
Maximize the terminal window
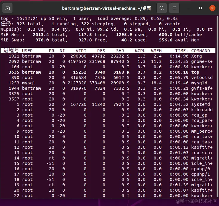pyautogui.click(x=201, y=8)
